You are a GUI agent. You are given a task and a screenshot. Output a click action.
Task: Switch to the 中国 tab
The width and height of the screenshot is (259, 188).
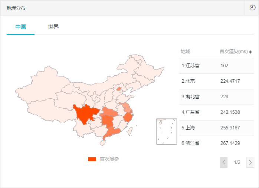[x=21, y=27]
